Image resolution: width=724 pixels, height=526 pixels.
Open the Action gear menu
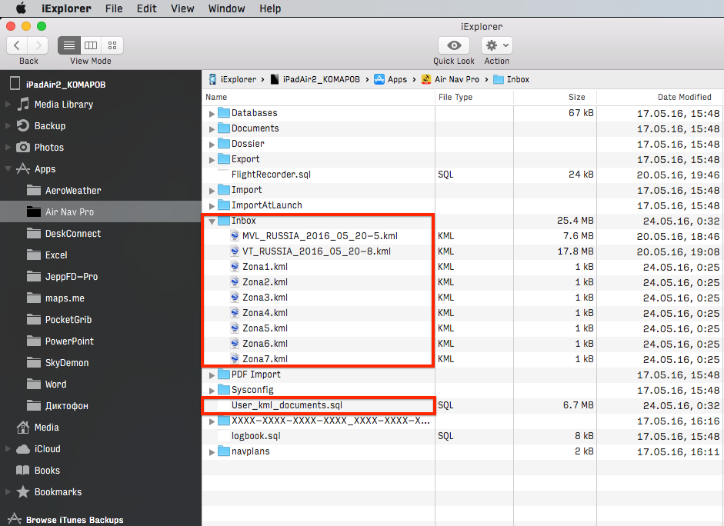tap(497, 45)
